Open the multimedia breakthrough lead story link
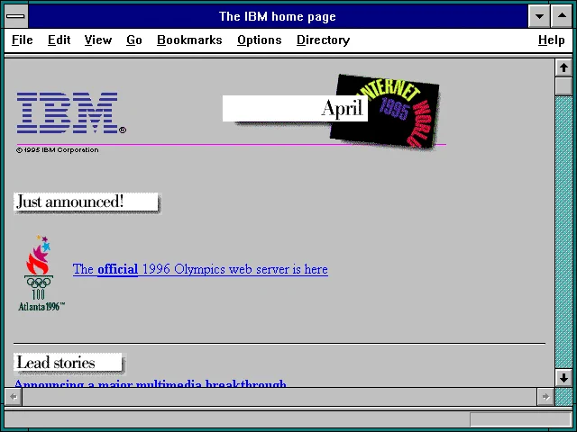 coord(151,383)
